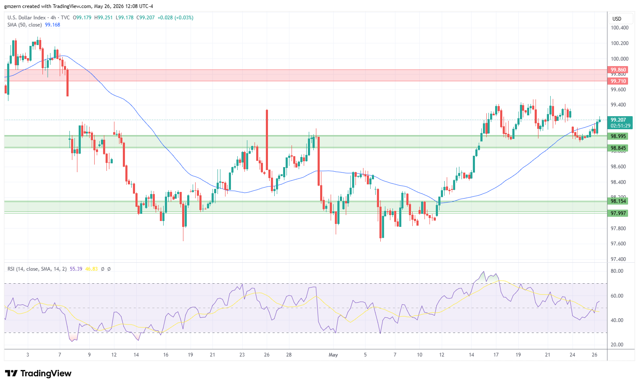
Task: Click the 100.000 price axis tick
Action: pyautogui.click(x=620, y=59)
